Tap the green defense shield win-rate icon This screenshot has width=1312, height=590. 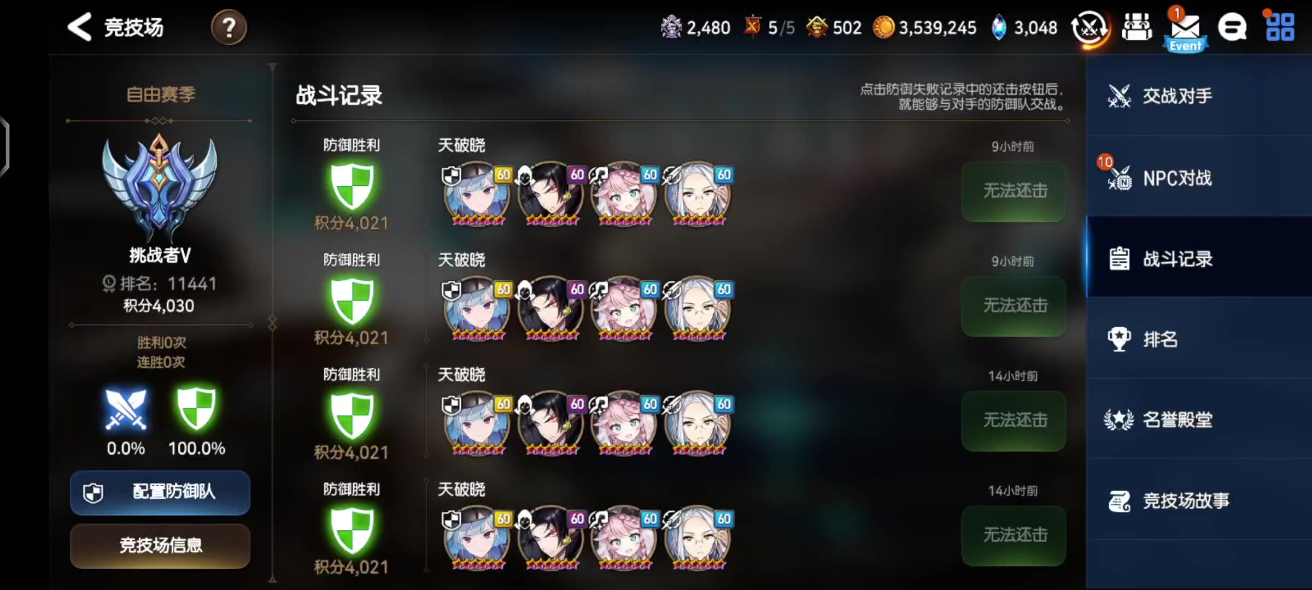point(197,409)
